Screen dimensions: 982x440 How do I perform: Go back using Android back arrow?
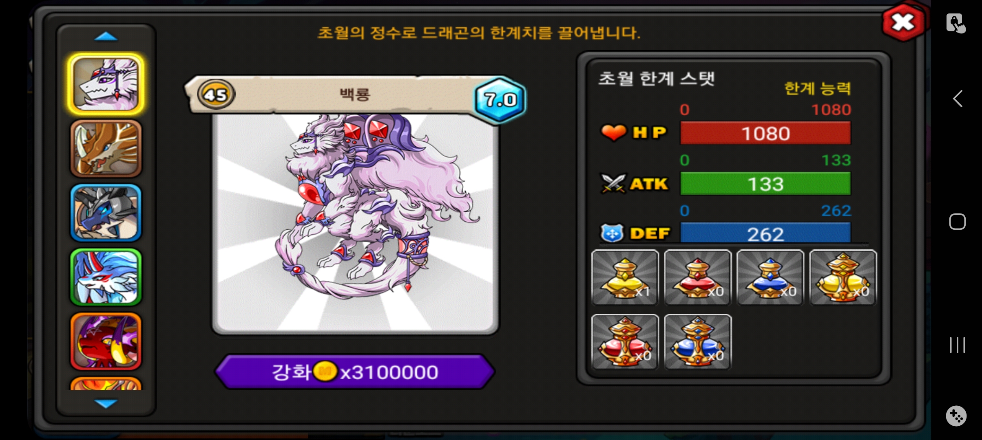tap(958, 99)
